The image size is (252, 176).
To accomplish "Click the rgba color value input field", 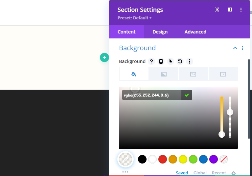I will 152,95.
